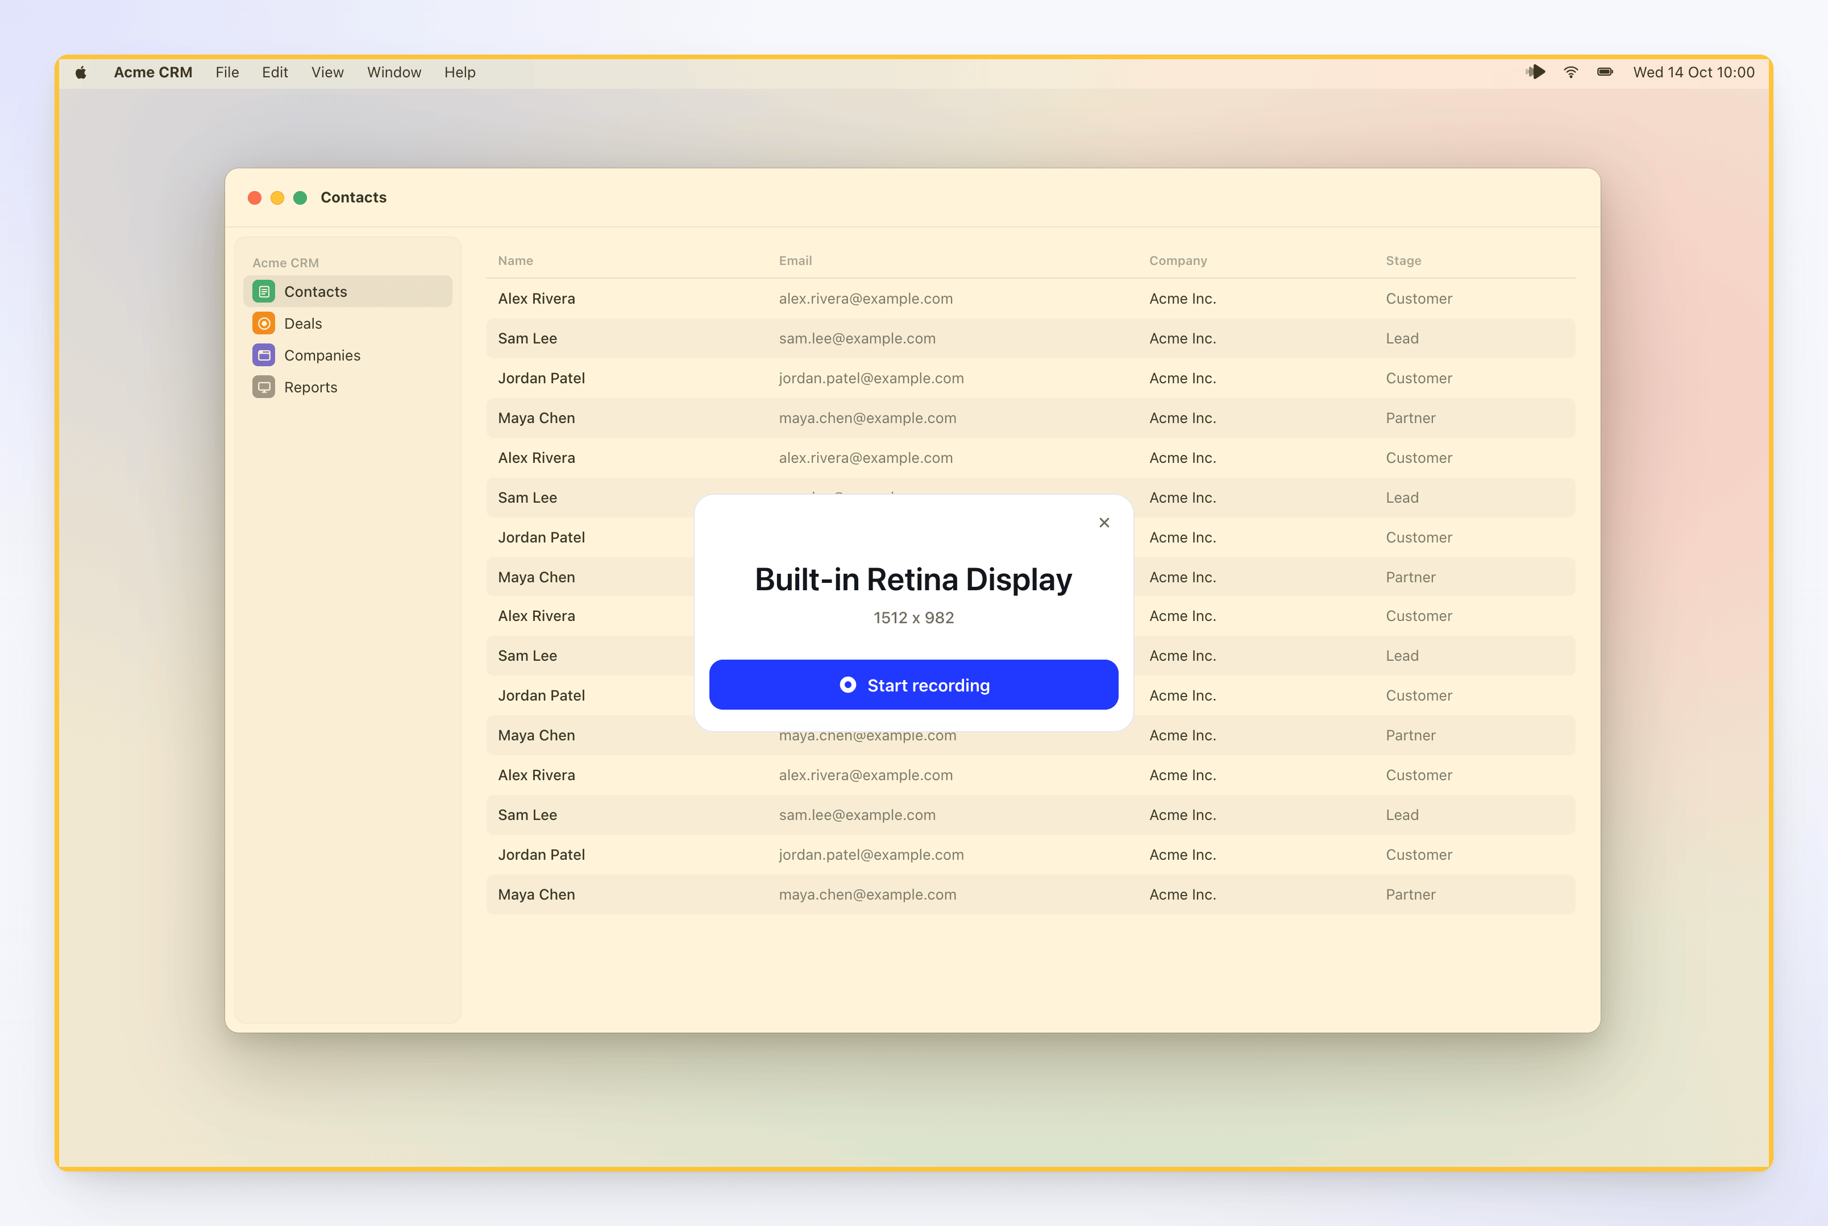The width and height of the screenshot is (1828, 1226).
Task: Click the Acme CRM sidebar section label
Action: (x=285, y=263)
